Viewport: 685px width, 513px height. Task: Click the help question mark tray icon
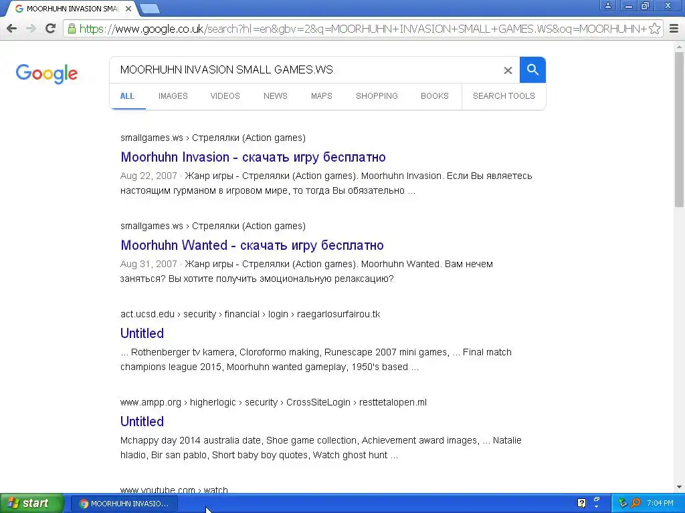581,504
